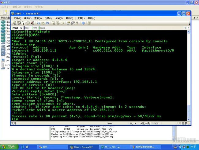The width and height of the screenshot is (199, 150).
Task: Click the 2000 - SecureCRT taskbar button
Action: (83, 147)
